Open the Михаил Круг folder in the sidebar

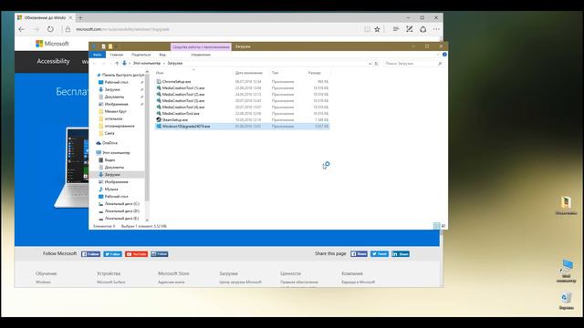click(115, 111)
